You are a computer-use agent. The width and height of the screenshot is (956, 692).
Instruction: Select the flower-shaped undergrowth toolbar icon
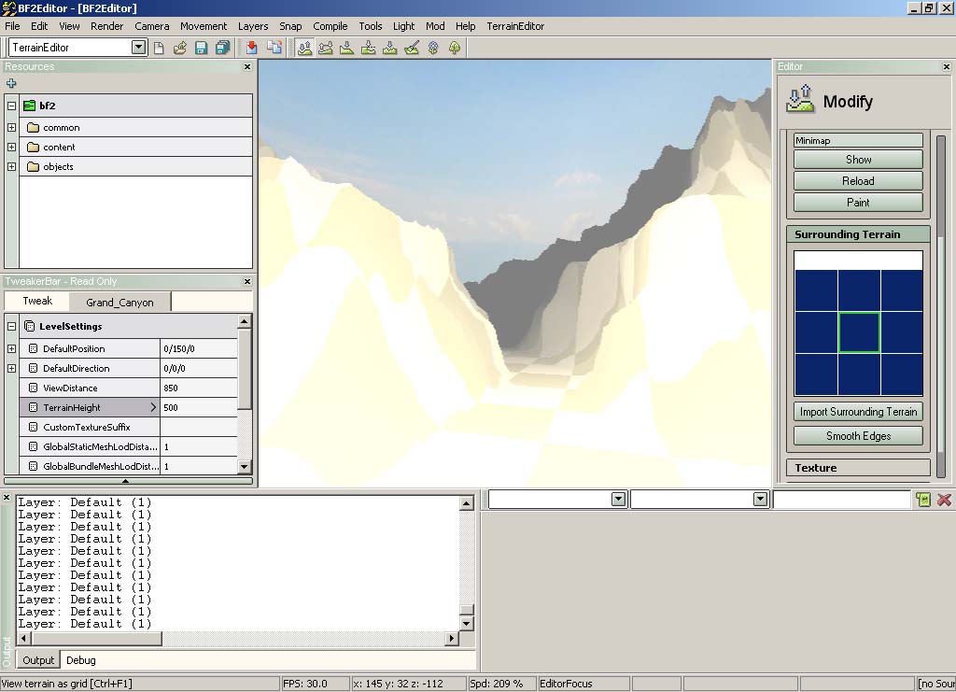coord(433,48)
